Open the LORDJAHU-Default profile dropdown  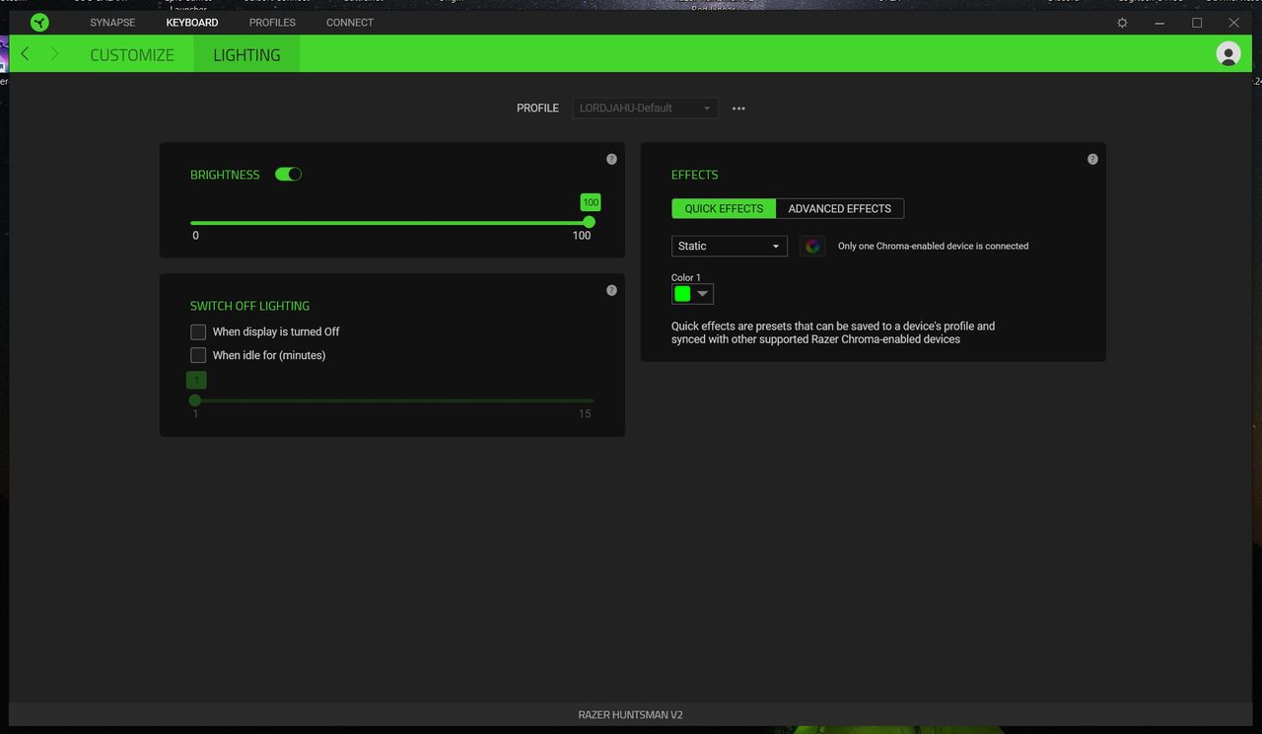645,108
